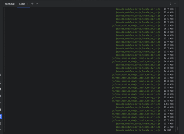Click the 23.1 KiB size value

pyautogui.click(x=169, y=39)
